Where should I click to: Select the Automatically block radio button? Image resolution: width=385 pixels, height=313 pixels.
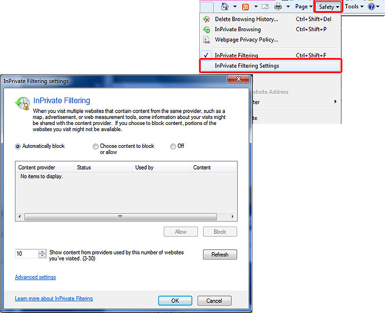[18, 146]
